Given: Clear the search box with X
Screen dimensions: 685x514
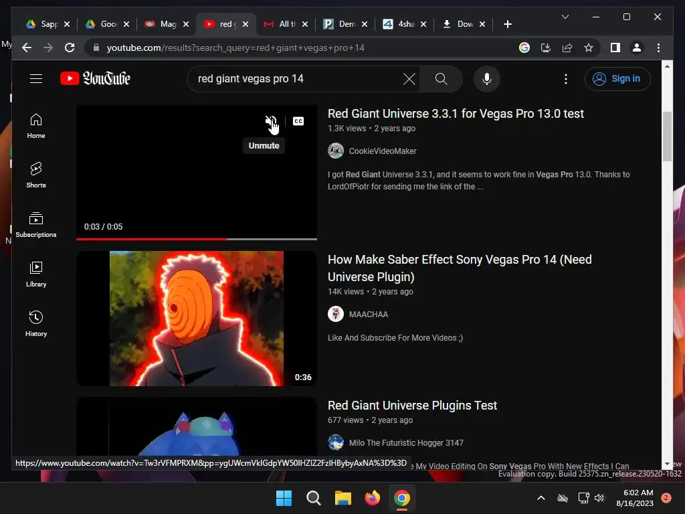Looking at the screenshot, I should [409, 79].
